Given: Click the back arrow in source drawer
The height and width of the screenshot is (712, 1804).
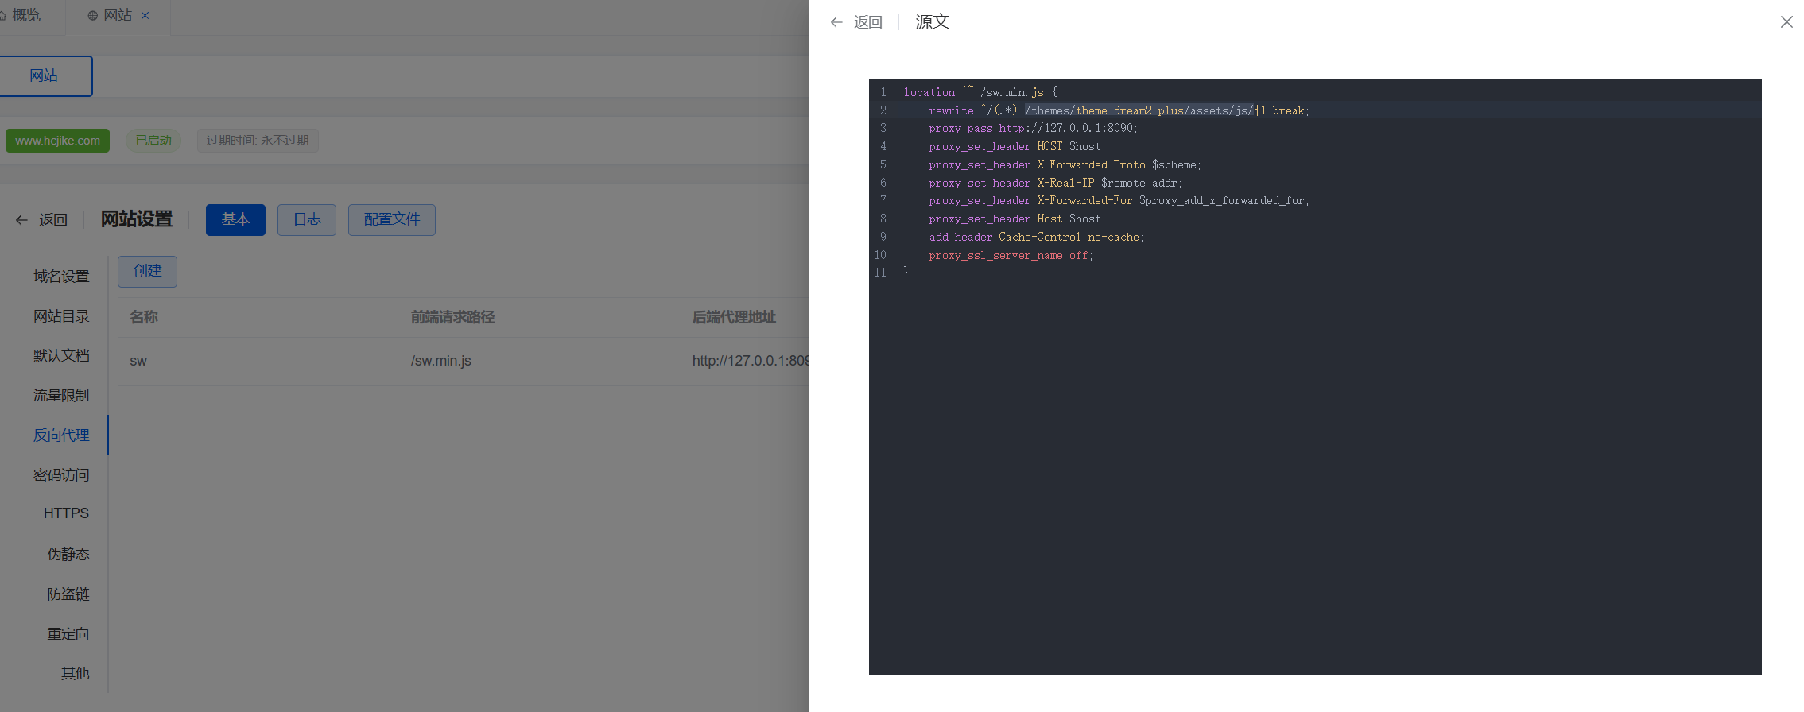Looking at the screenshot, I should (x=836, y=22).
